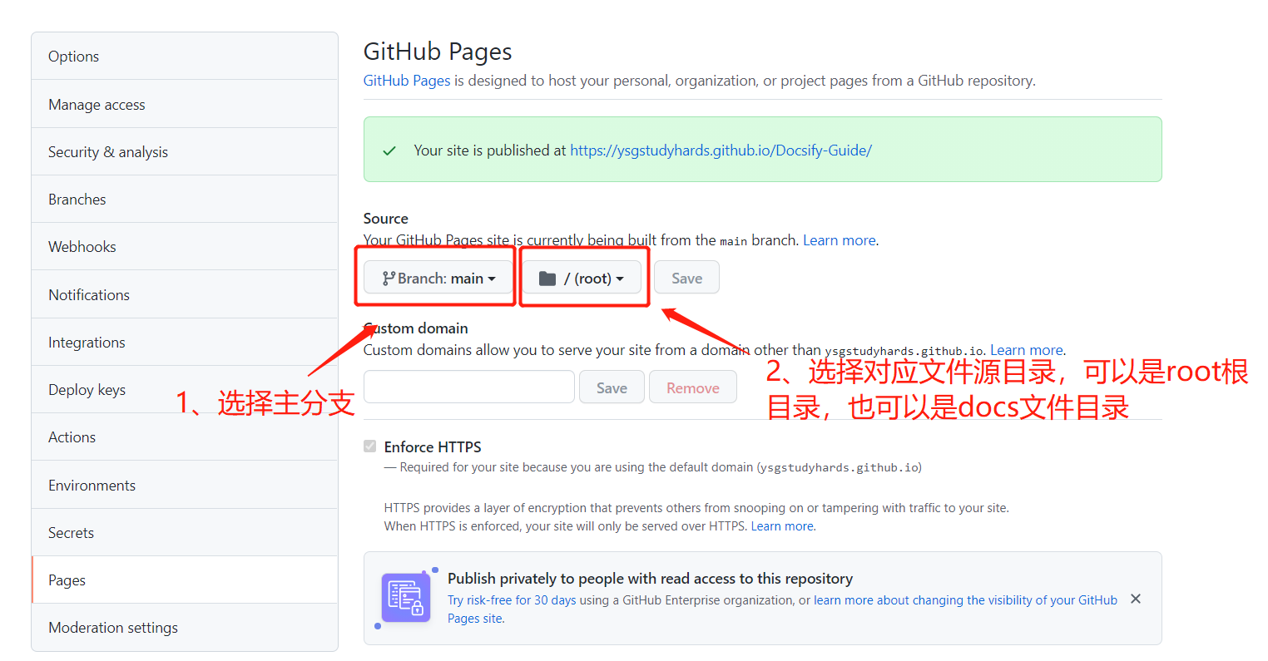Open Secrets settings
Screen dimensions: 1268x661
pyautogui.click(x=185, y=532)
